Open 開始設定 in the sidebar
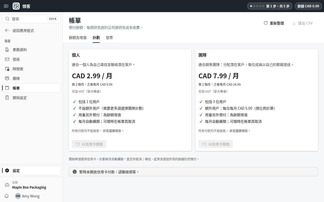The width and height of the screenshot is (324, 202). click(31, 98)
